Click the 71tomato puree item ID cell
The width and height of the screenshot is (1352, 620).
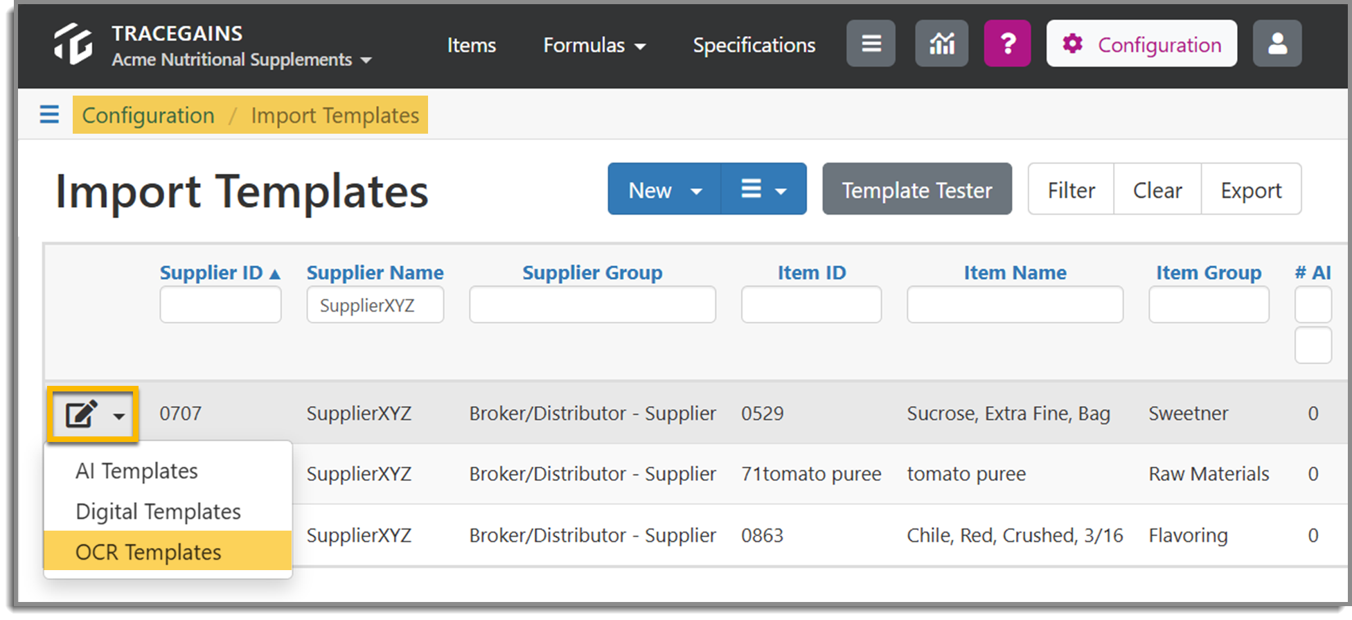pyautogui.click(x=811, y=474)
